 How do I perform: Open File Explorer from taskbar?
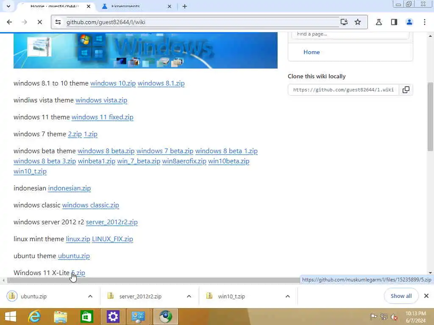point(60,317)
